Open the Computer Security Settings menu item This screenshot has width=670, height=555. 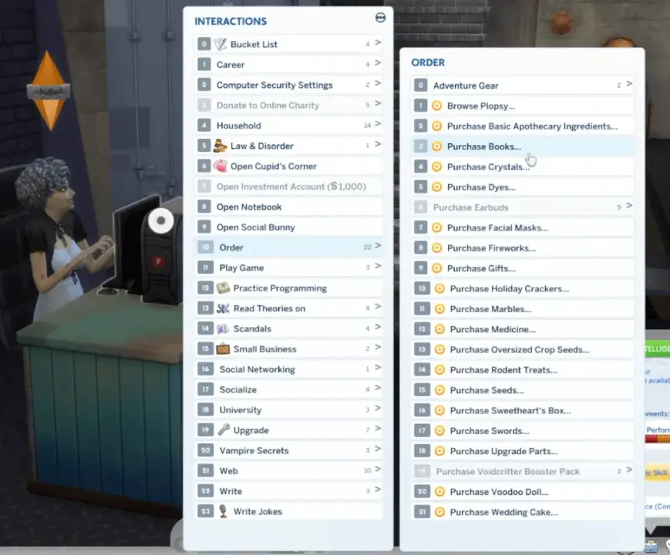click(289, 85)
